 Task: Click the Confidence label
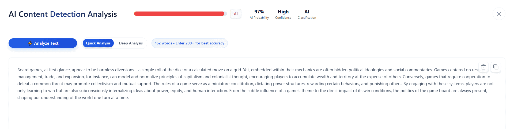(x=283, y=18)
